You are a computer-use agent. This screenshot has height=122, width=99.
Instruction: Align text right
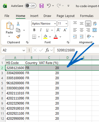pos(88,30)
